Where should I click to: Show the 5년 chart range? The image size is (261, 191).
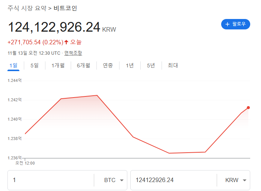pyautogui.click(x=151, y=66)
